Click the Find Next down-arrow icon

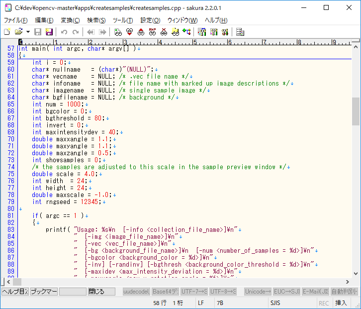click(129, 32)
